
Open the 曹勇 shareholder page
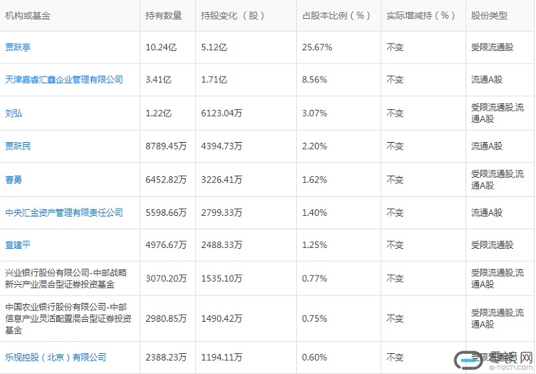(x=13, y=180)
